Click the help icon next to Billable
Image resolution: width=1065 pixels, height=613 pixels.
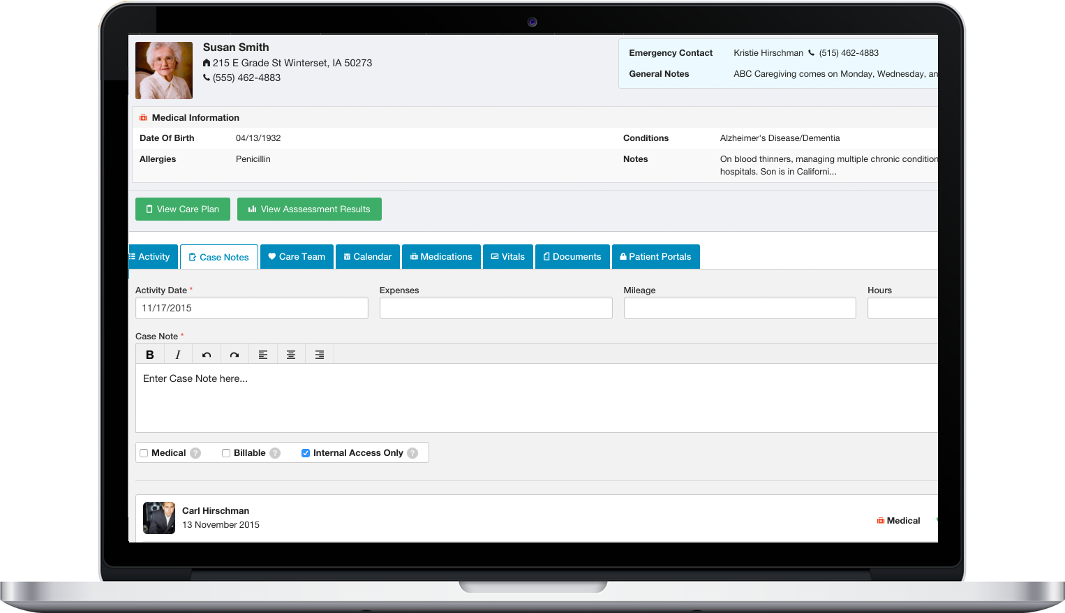pos(275,453)
